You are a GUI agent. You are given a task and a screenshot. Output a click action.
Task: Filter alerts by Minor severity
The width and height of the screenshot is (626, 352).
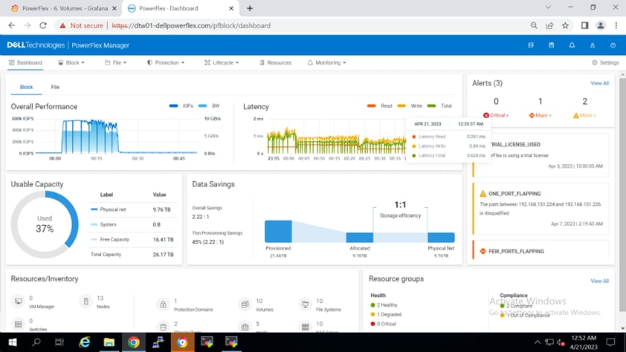(584, 115)
